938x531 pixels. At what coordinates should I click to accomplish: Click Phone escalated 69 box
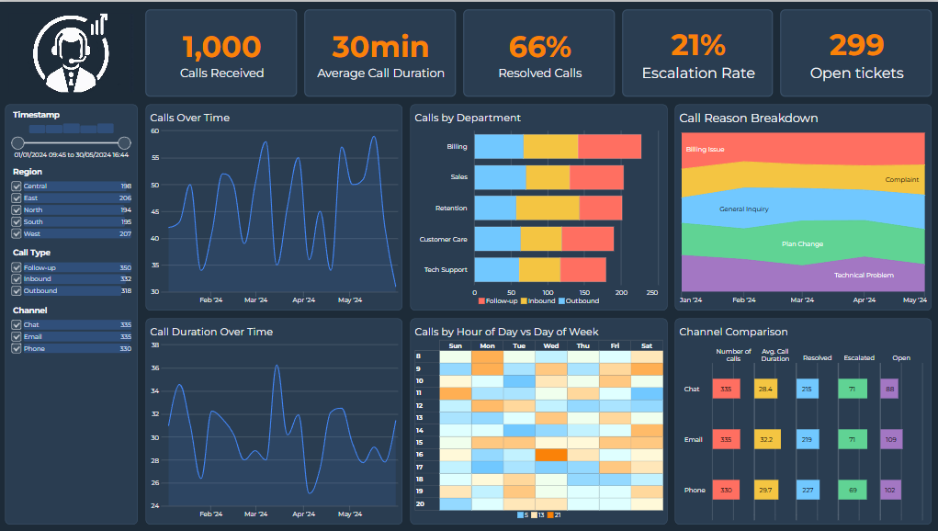coord(853,490)
